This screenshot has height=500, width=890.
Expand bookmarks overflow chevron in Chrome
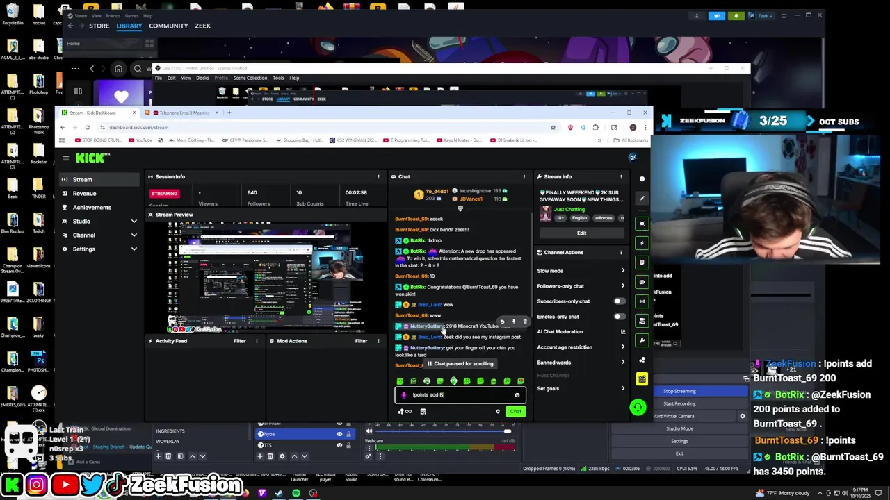[599, 140]
